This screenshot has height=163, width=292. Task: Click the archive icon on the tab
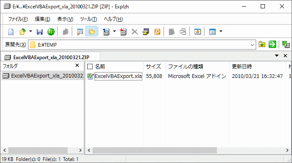tap(8, 58)
